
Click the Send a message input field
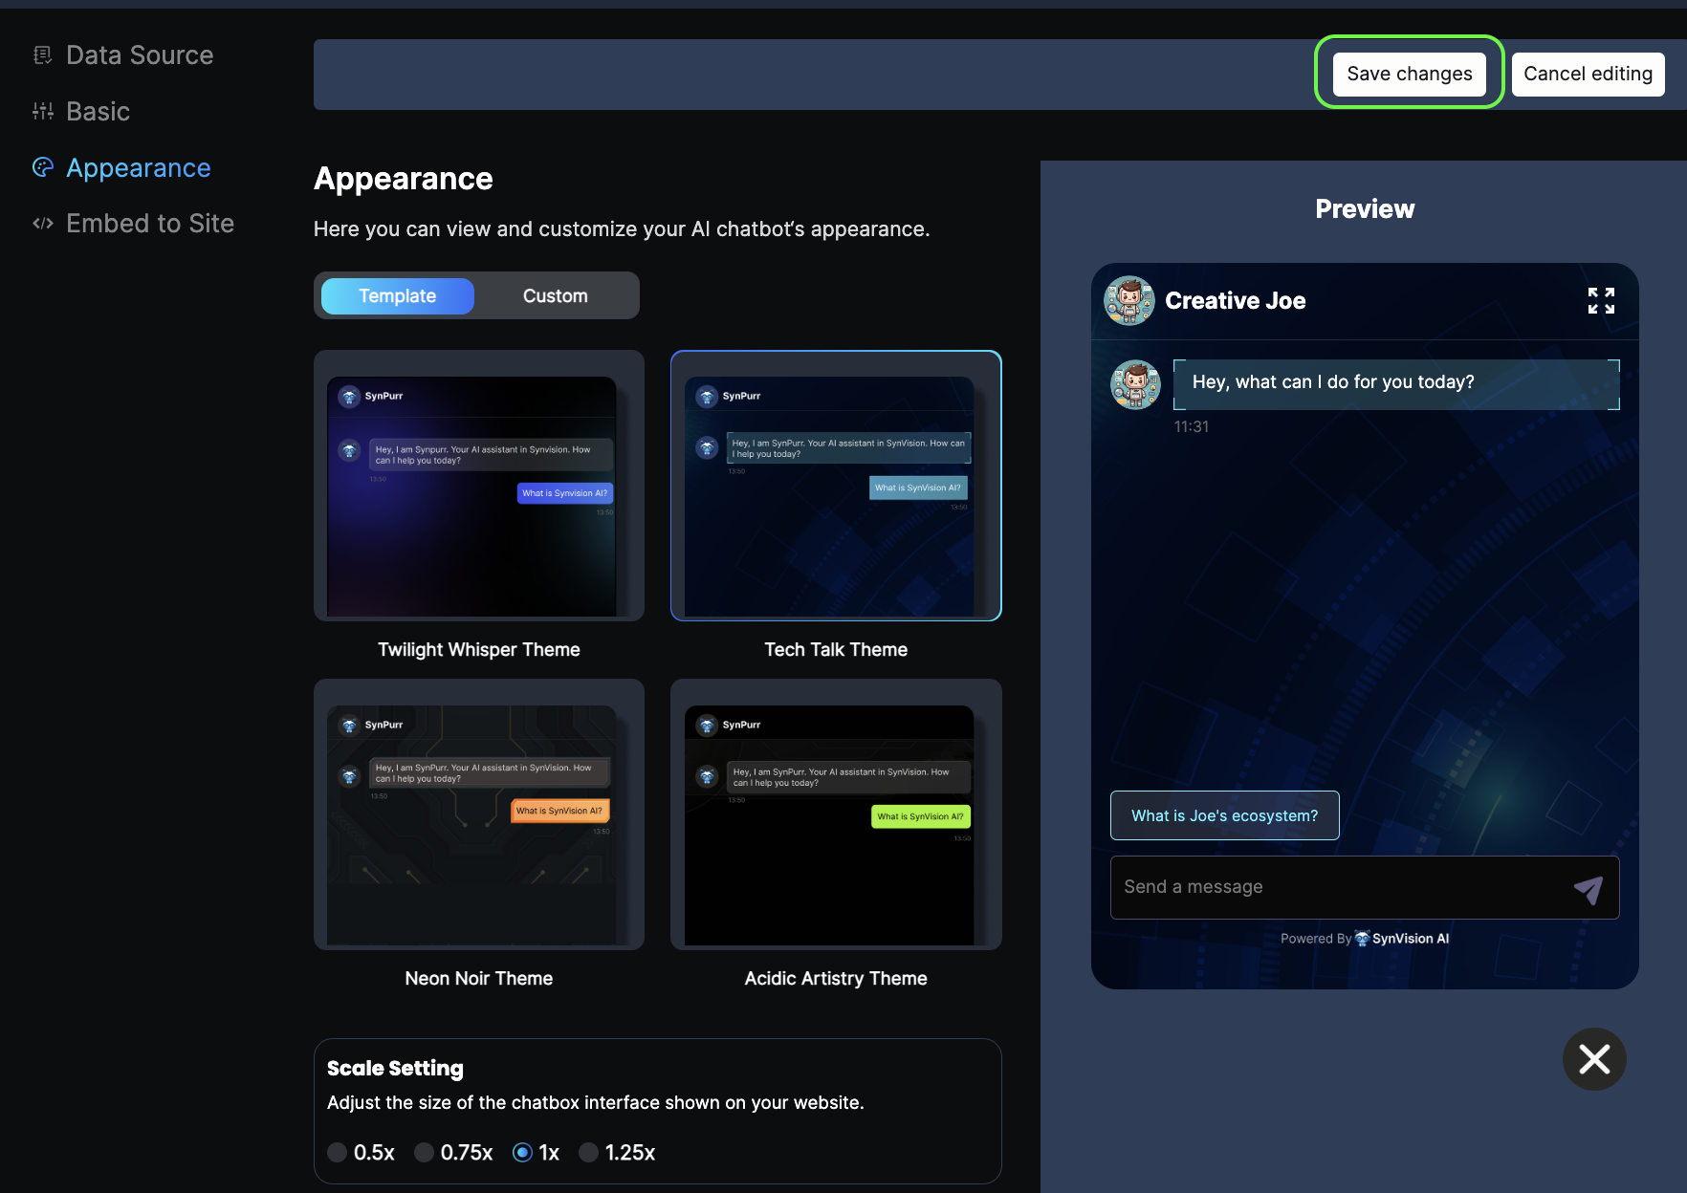point(1339,887)
